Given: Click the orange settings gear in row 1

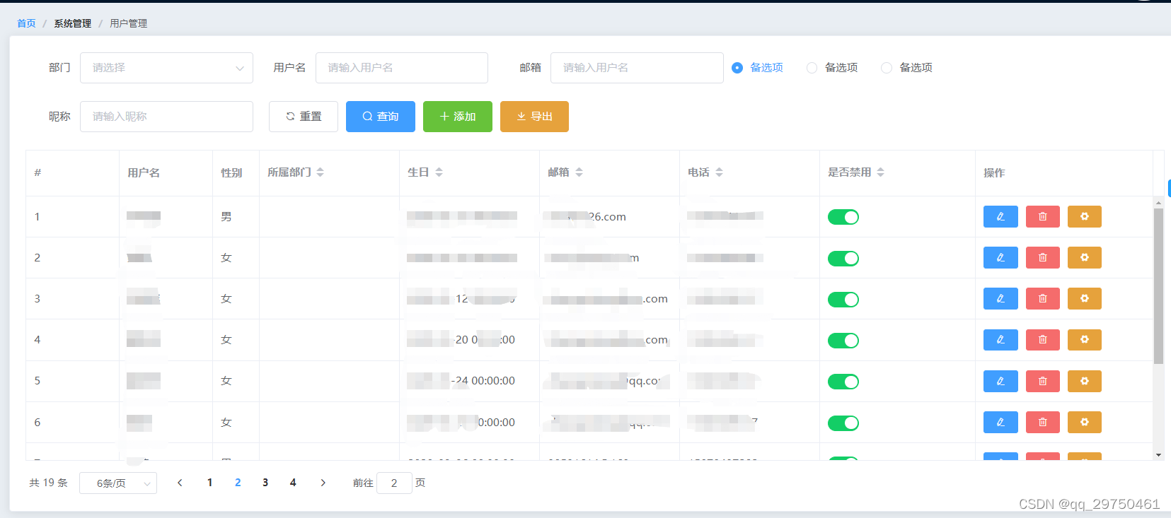Looking at the screenshot, I should [1085, 217].
